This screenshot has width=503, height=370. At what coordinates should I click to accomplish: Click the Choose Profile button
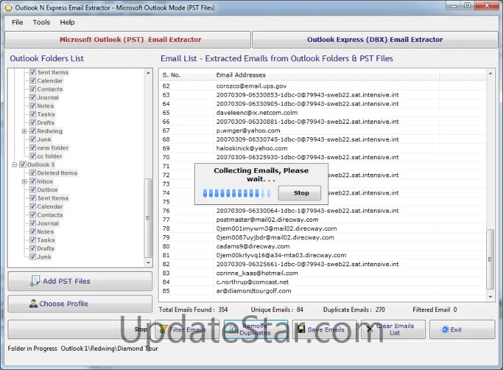pos(80,304)
